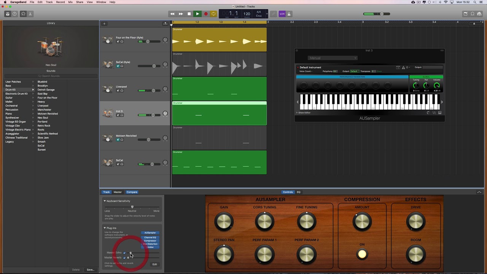Screen dimensions: 487x274
Task: Open the Mix menu
Action: click(x=70, y=2)
